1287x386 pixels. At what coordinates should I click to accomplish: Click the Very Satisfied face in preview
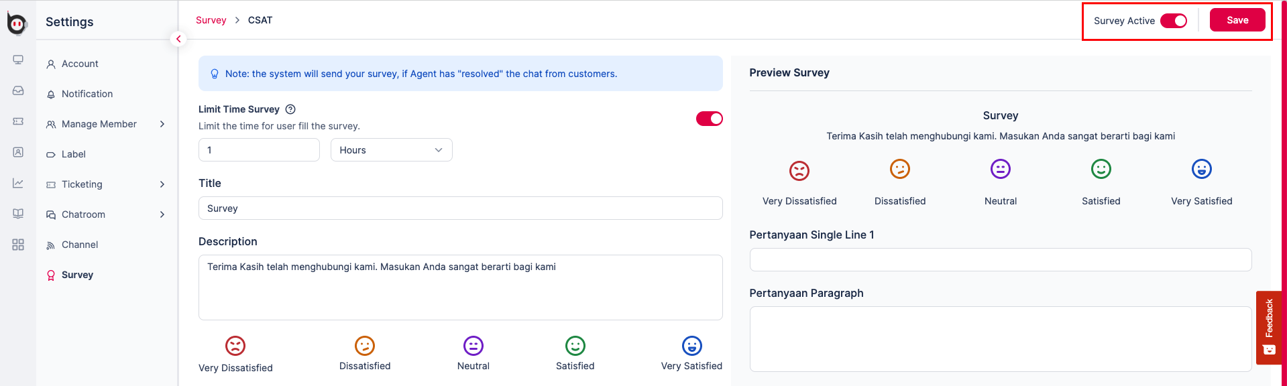tap(1201, 170)
